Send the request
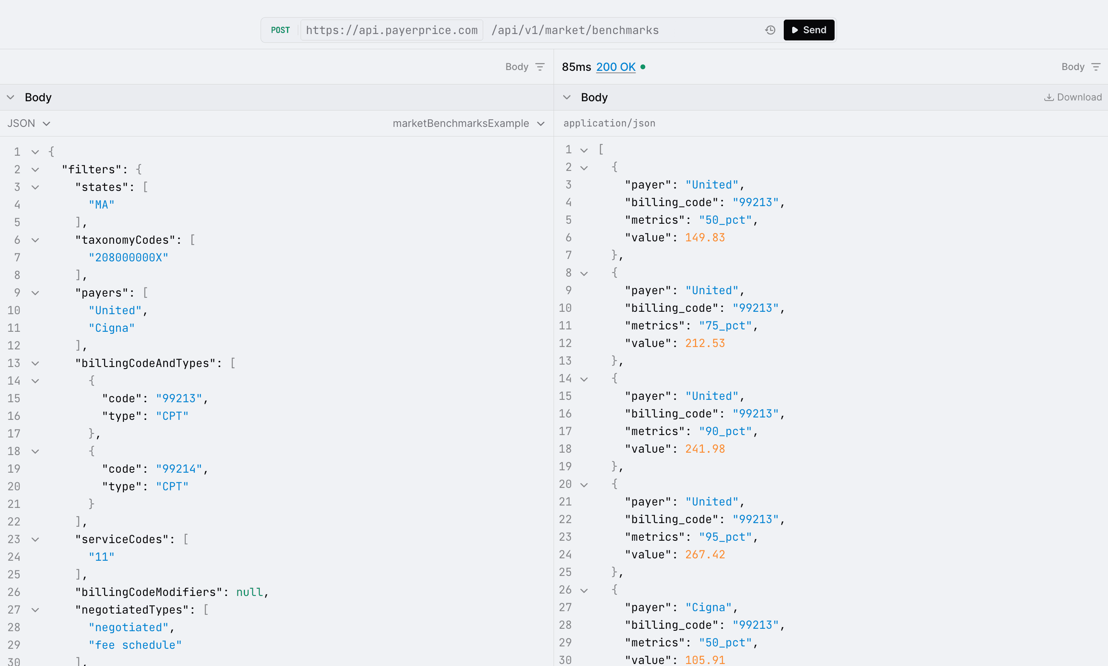 [x=808, y=30]
